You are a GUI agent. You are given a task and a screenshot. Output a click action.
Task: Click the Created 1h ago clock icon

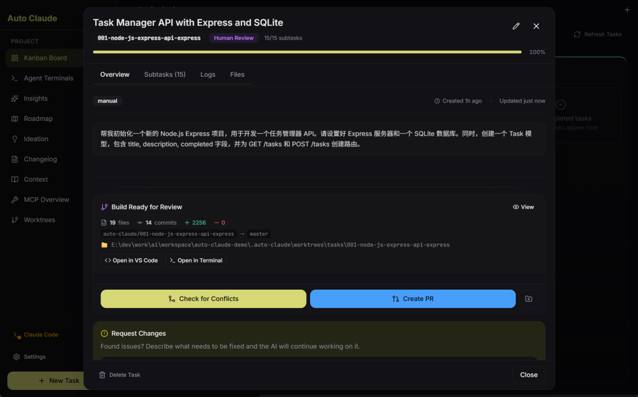(x=437, y=101)
